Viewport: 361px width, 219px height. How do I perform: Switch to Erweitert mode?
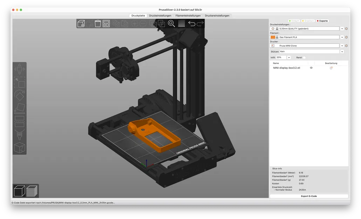coord(308,21)
